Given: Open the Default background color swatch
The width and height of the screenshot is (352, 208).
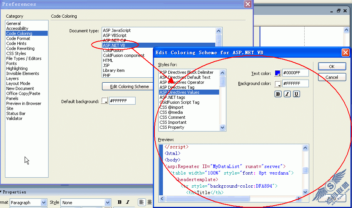Looking at the screenshot, I should [105, 101].
